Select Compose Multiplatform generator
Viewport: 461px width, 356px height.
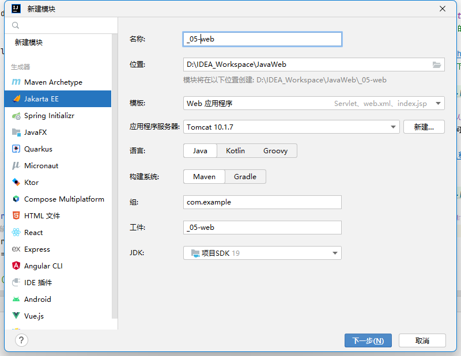pyautogui.click(x=58, y=199)
